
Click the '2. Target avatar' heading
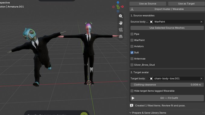click(x=140, y=72)
